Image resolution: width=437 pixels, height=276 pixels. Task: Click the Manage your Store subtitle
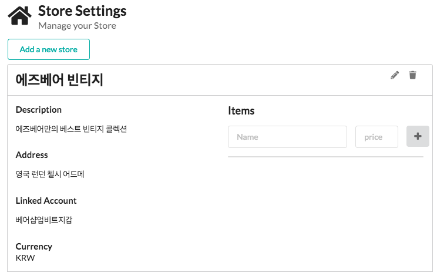pos(77,26)
